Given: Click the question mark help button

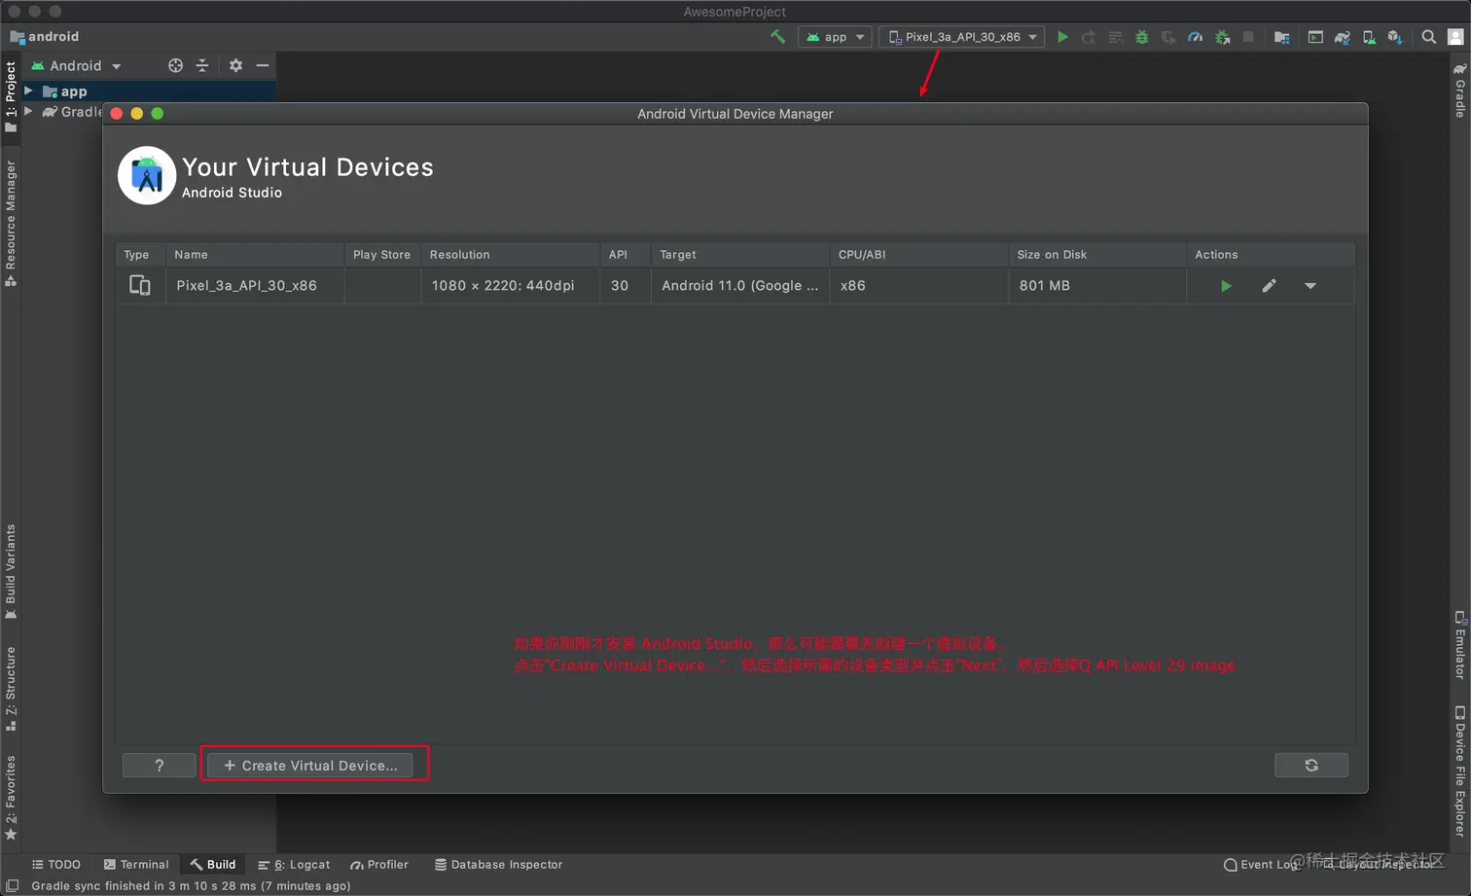Looking at the screenshot, I should tap(160, 766).
